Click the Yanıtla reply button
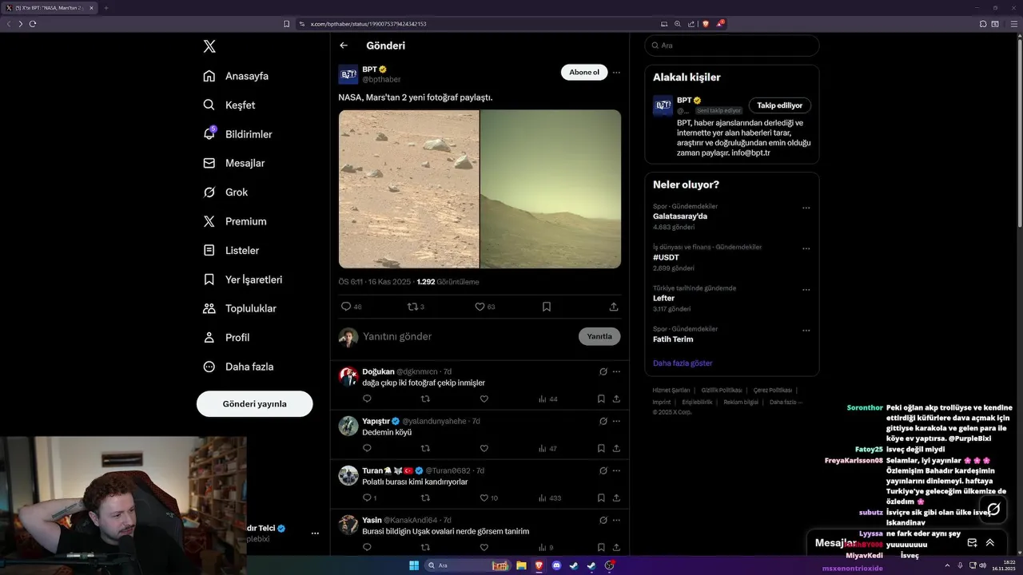This screenshot has height=575, width=1023. click(599, 336)
